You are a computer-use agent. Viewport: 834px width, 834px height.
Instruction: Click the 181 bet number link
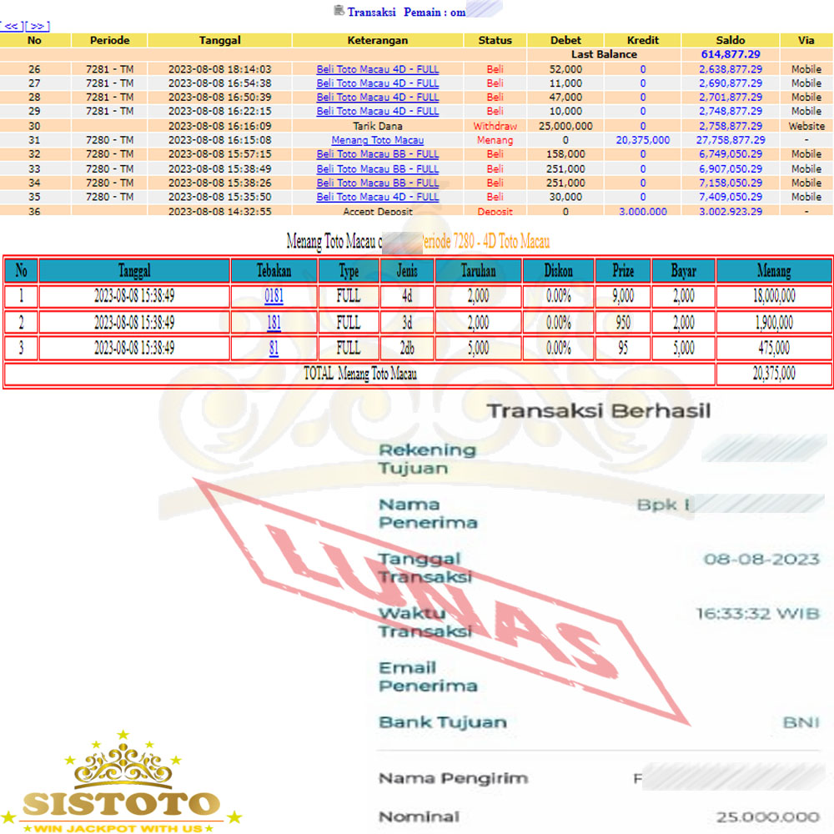(x=274, y=323)
